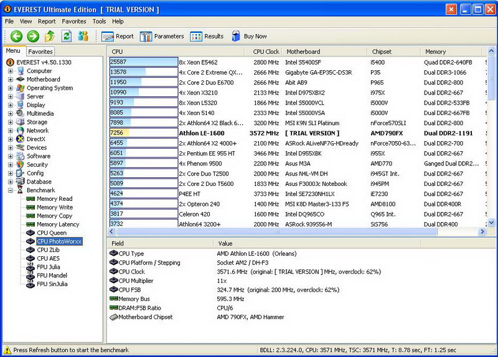Sort by the Motherboard column header
The width and height of the screenshot is (498, 357).
325,52
